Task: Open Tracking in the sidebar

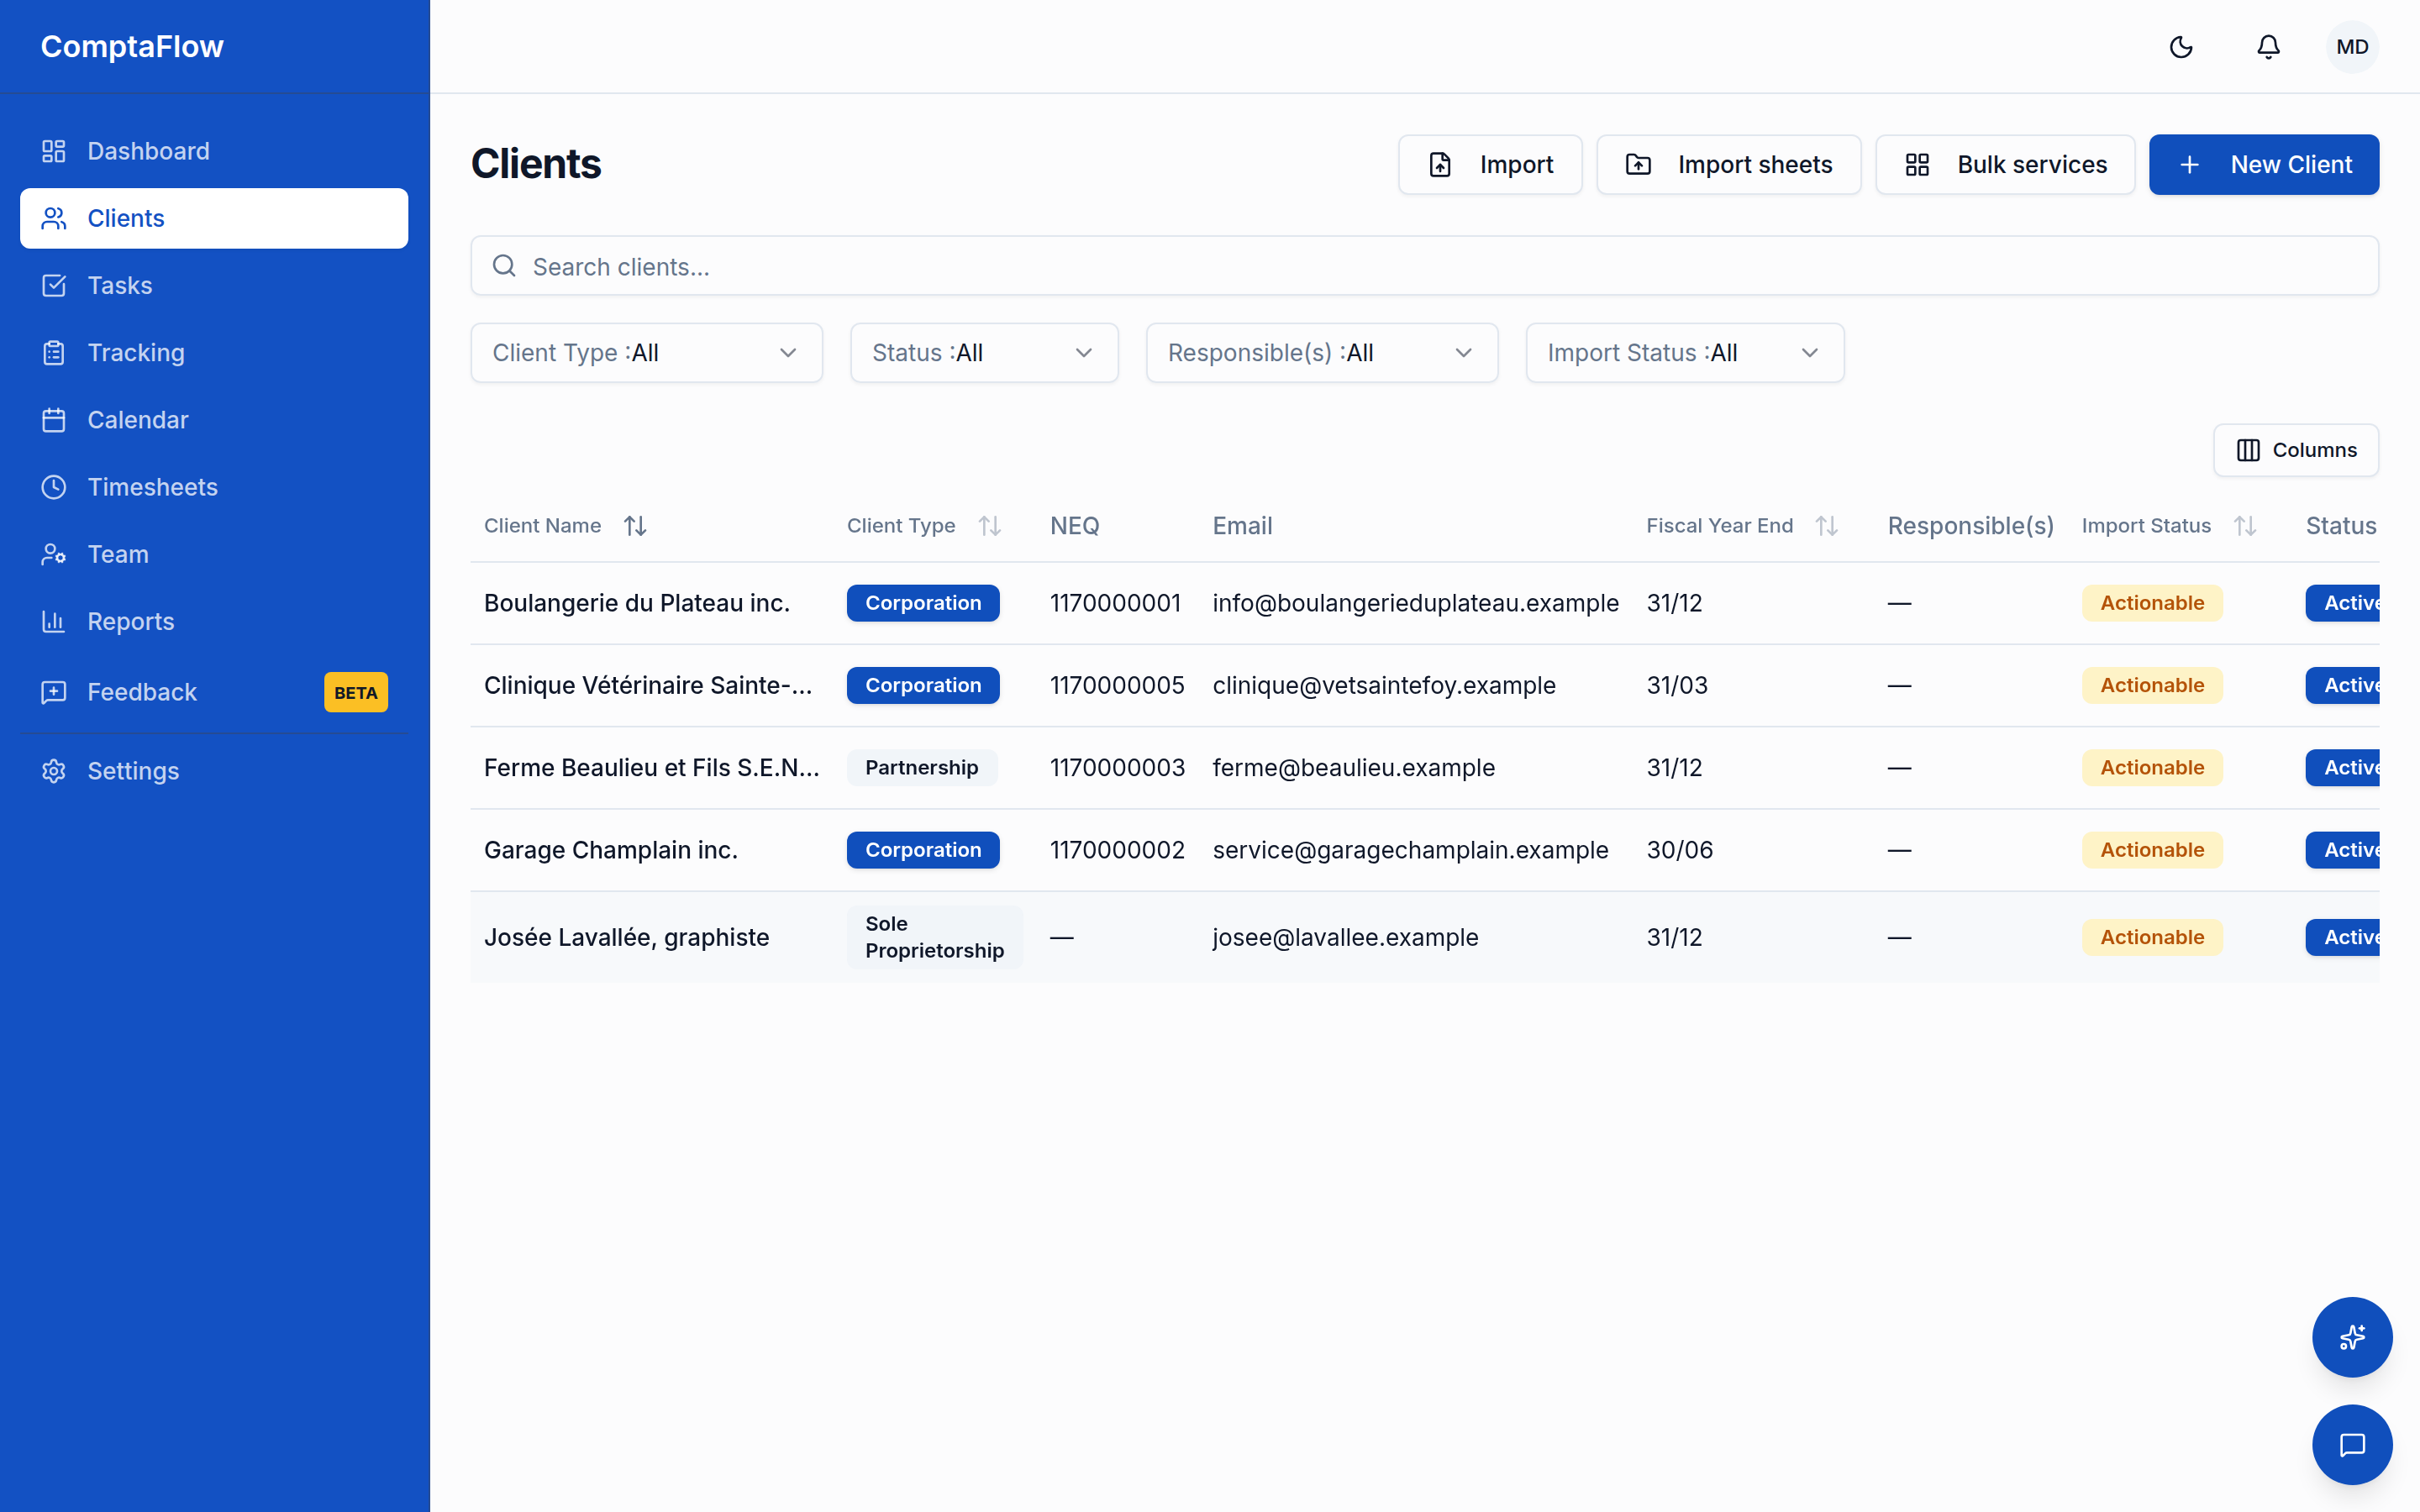Action: [214, 352]
